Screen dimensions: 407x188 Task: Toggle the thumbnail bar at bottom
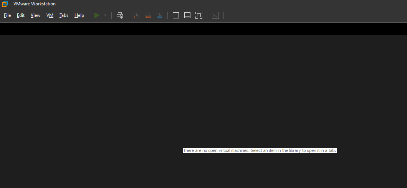[x=187, y=15]
